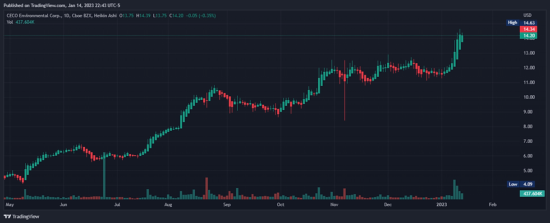This screenshot has width=550, height=223.
Task: Click the TradingView logo icon
Action: (7, 217)
